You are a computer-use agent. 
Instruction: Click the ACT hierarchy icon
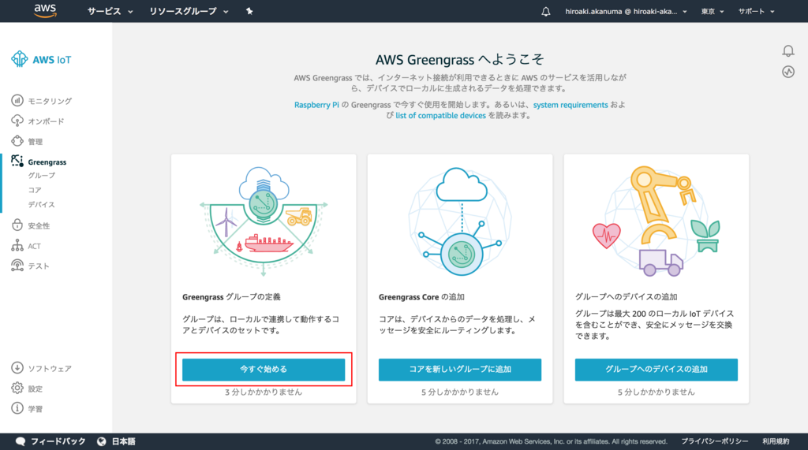[x=17, y=245]
